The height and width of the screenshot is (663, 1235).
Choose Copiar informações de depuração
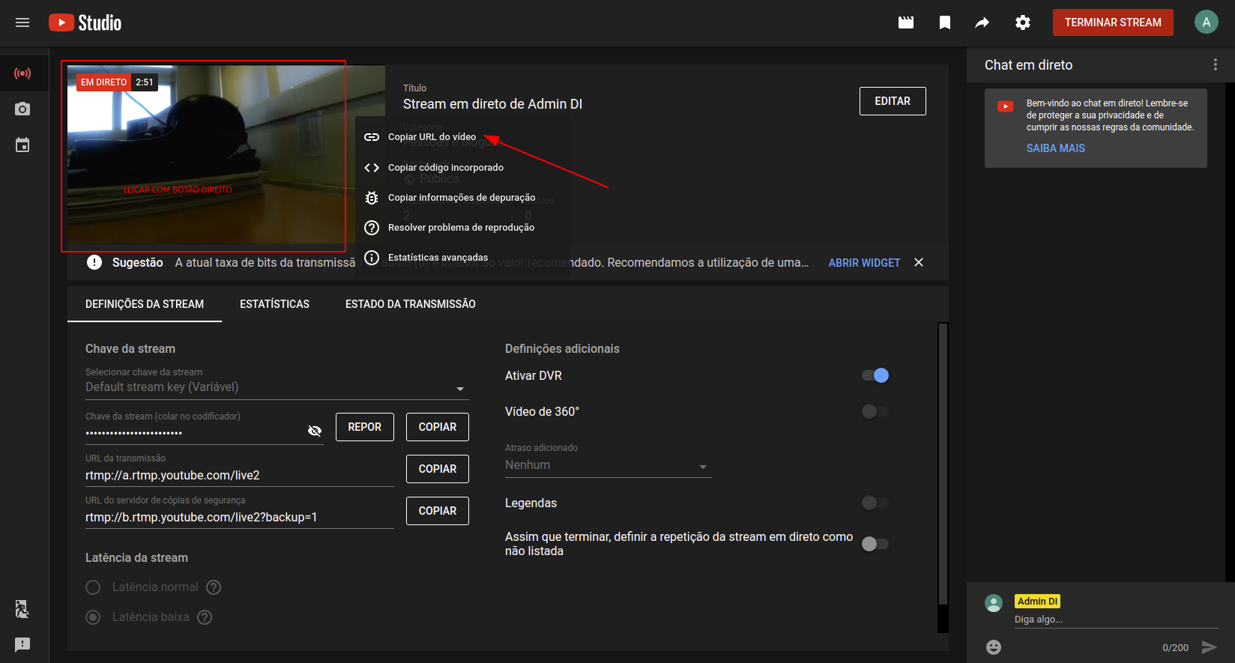(x=462, y=198)
